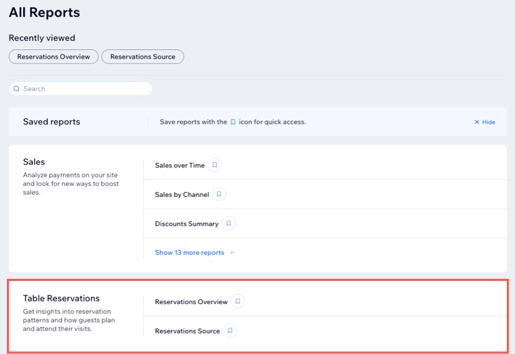Open Reservations Source in Table Reservations

pyautogui.click(x=187, y=331)
